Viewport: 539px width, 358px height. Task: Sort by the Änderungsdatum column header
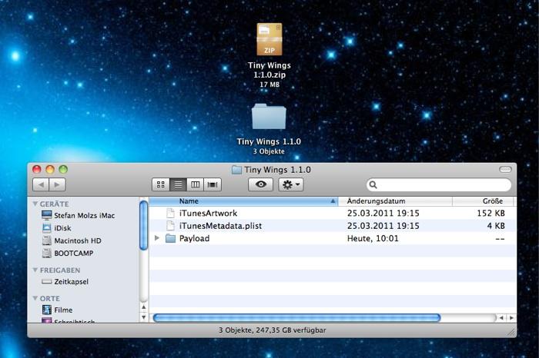(x=395, y=201)
